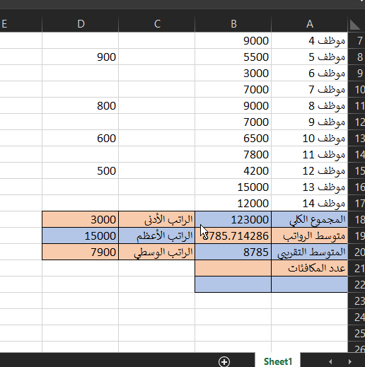Click the الراتب الأدنى label cell
This screenshot has width=365, height=367.
tap(157, 219)
